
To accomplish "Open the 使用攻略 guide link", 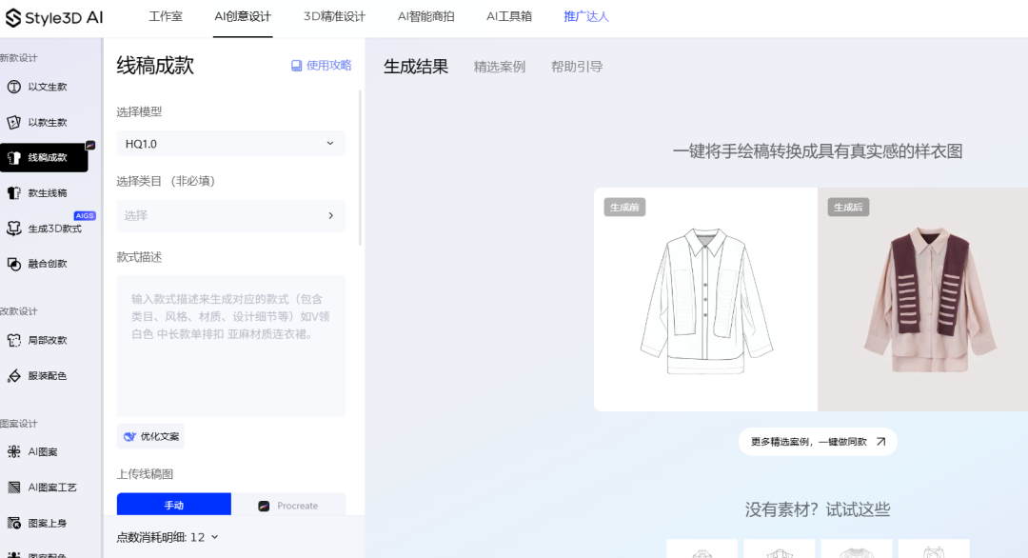I will (322, 65).
